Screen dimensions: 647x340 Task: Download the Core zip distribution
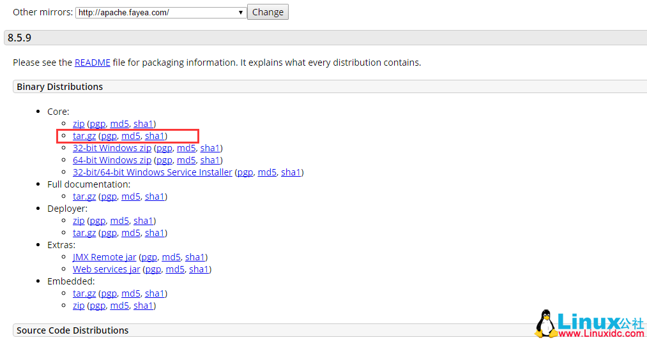(79, 124)
